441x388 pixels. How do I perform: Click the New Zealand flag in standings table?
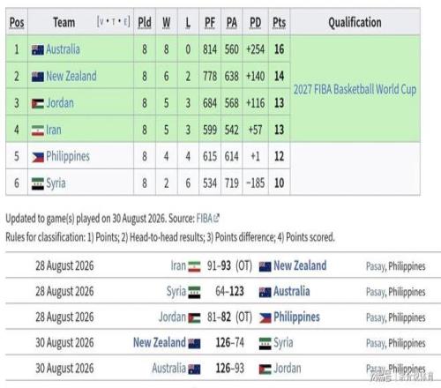(x=38, y=77)
